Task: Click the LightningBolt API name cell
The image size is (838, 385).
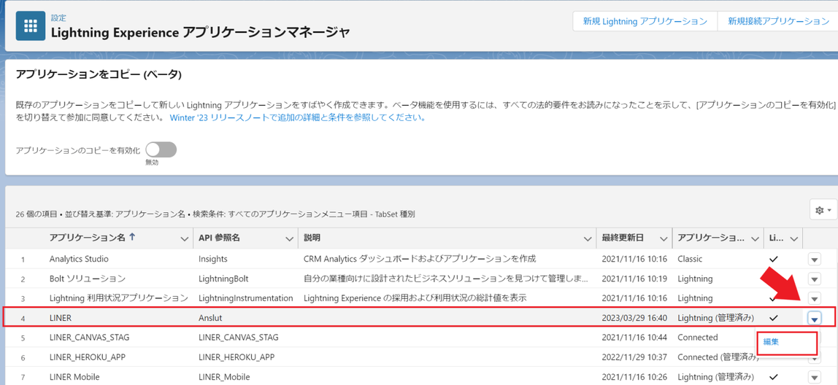Action: (223, 279)
